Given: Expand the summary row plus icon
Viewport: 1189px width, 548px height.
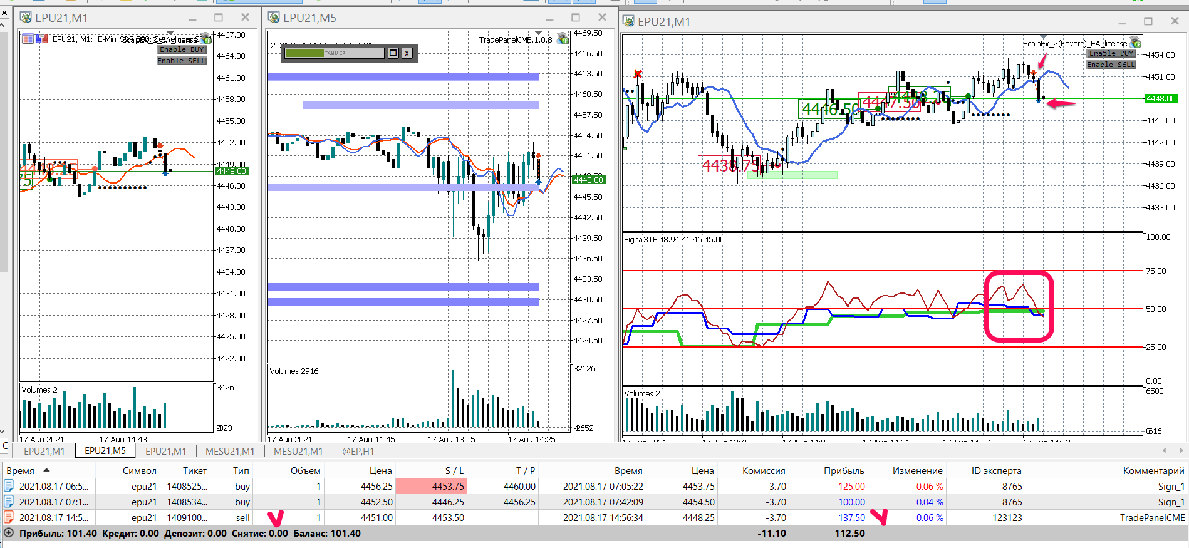Looking at the screenshot, I should point(9,533).
